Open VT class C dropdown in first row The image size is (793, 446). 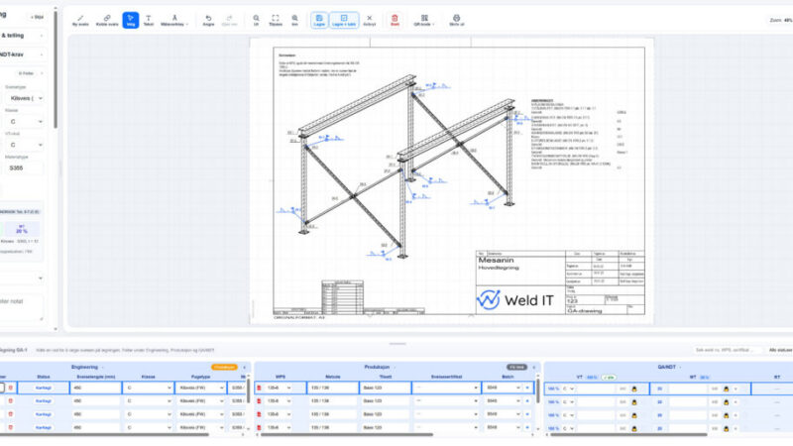[568, 389]
